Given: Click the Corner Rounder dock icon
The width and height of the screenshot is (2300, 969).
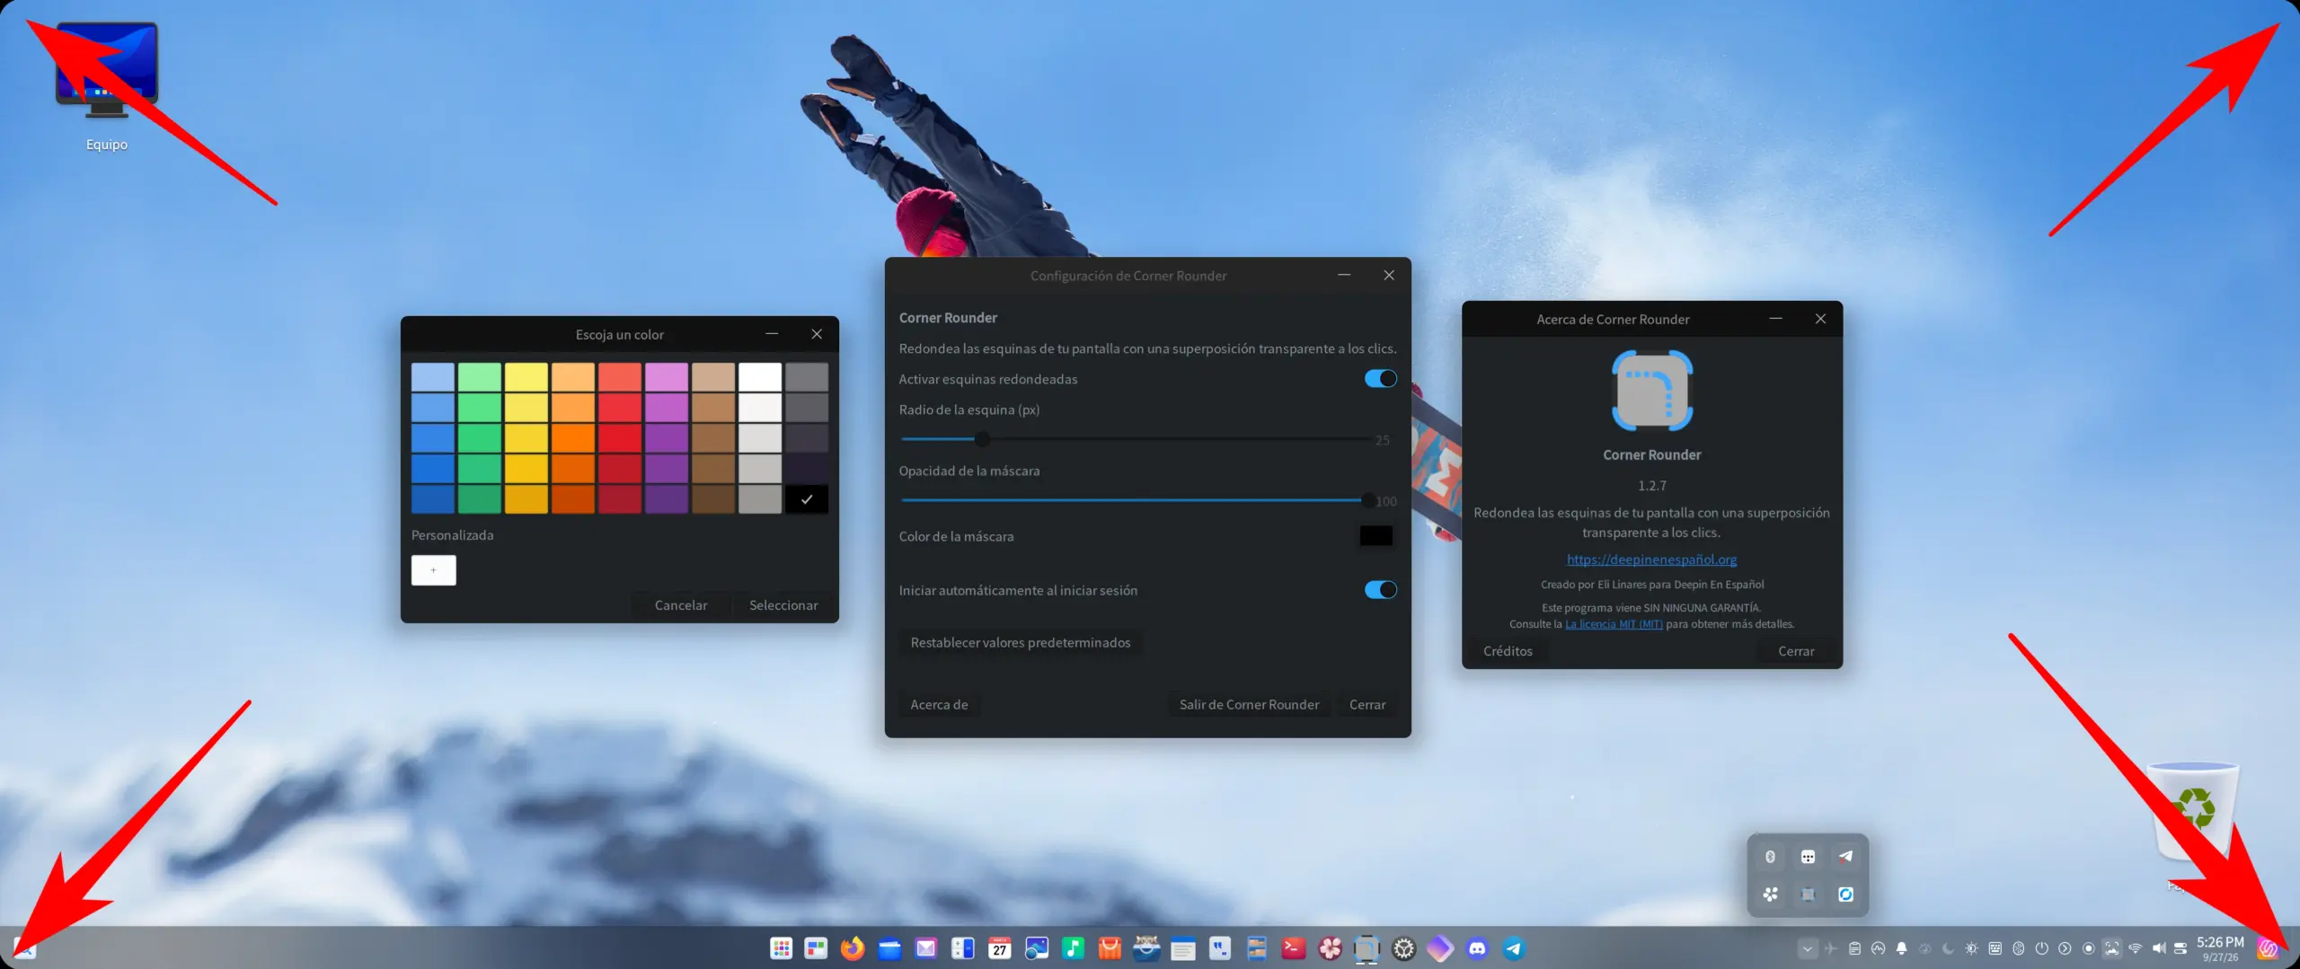Looking at the screenshot, I should [x=1367, y=949].
